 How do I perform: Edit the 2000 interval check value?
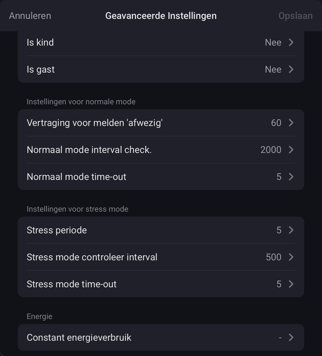[x=271, y=150]
